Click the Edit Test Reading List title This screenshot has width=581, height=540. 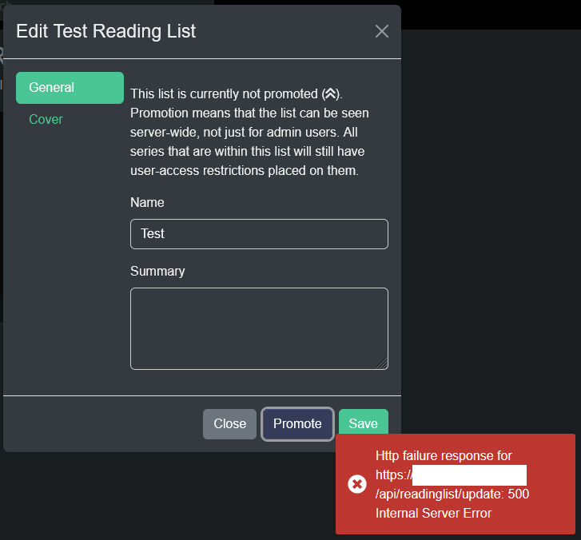pos(106,31)
